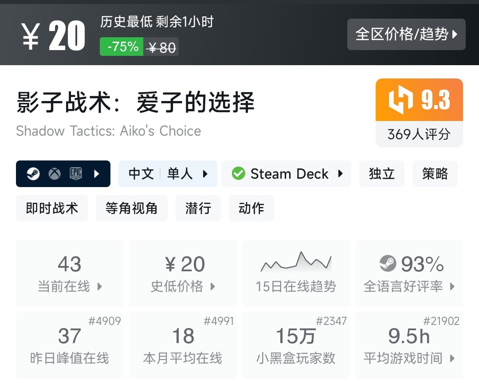Expand the 中文 单人 language options

pos(168,174)
